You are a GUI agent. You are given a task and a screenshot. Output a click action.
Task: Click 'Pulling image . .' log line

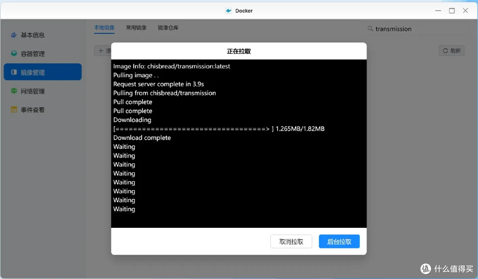click(x=136, y=75)
